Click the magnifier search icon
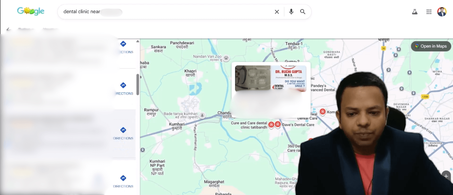Image resolution: width=453 pixels, height=195 pixels. point(303,12)
